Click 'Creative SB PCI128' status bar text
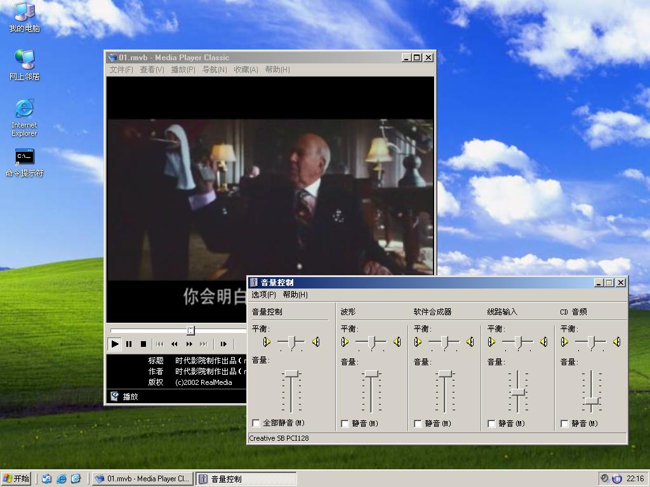 [x=279, y=438]
